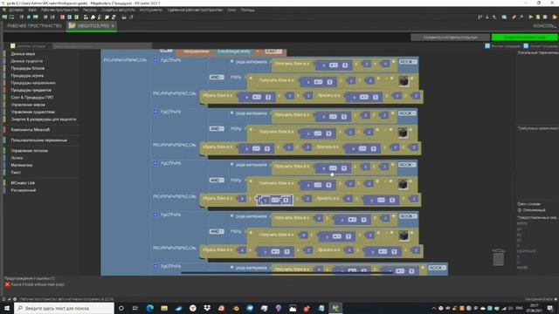Open MCreator Link block category
This screenshot has height=314, width=559.
(x=23, y=183)
